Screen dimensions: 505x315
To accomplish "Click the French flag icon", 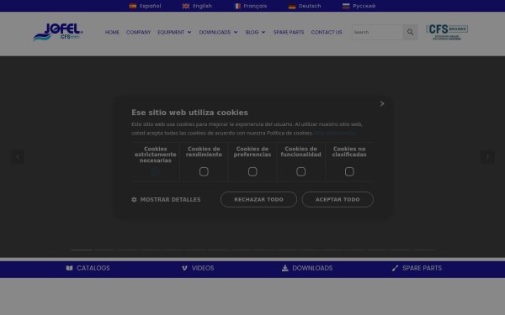I will pos(237,6).
